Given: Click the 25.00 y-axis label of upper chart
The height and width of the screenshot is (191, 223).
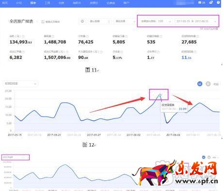Looking at the screenshot, I should coord(8,91).
